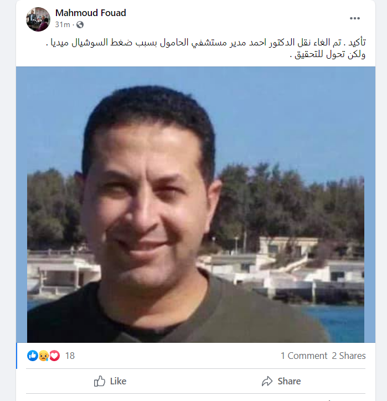The height and width of the screenshot is (401, 387).
Task: Click the white building in the photo background
Action: point(288,246)
